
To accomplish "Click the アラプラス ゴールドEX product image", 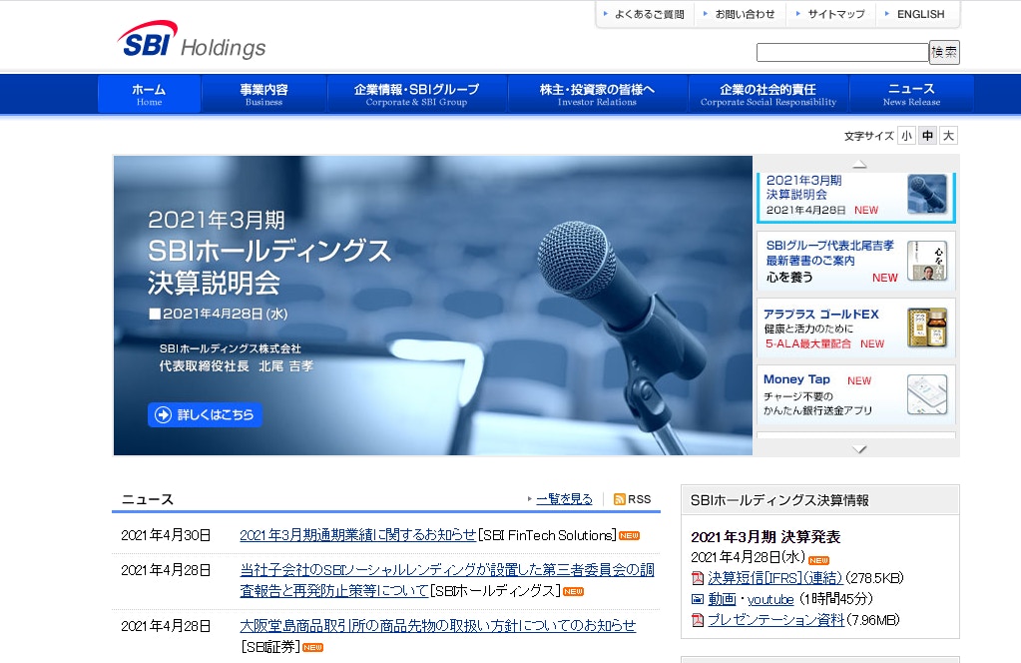I will 926,328.
